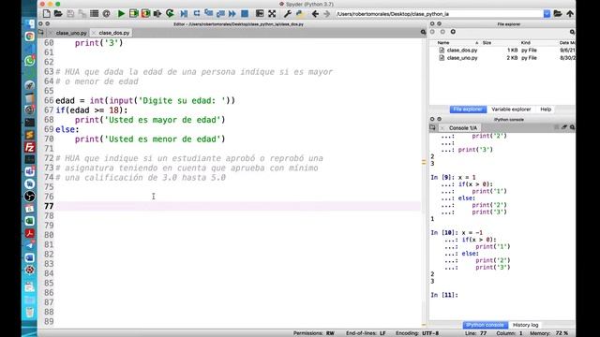Start debugging the file
The height and width of the screenshot is (337, 600).
point(184,14)
